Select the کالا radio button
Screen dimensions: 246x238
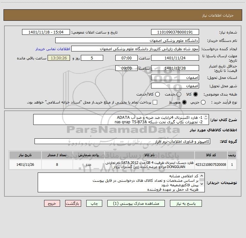click(x=196, y=94)
